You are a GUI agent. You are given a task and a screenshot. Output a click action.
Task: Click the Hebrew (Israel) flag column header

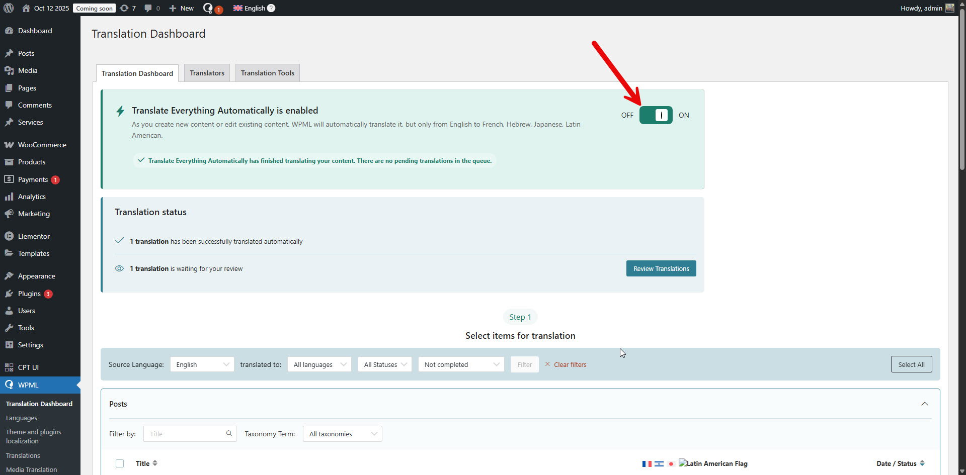tap(659, 464)
